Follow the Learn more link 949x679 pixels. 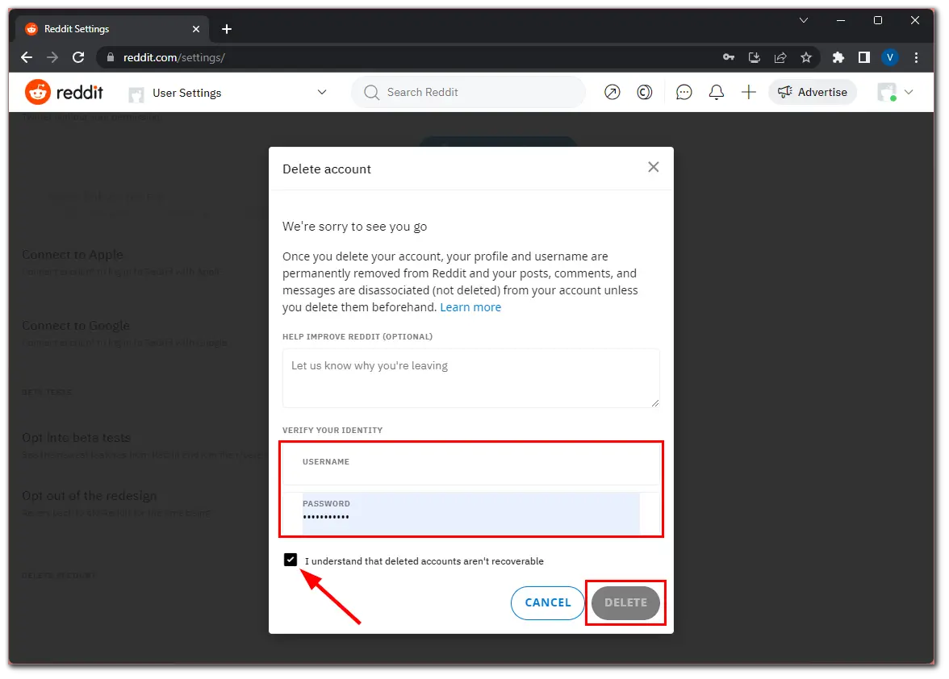point(470,307)
